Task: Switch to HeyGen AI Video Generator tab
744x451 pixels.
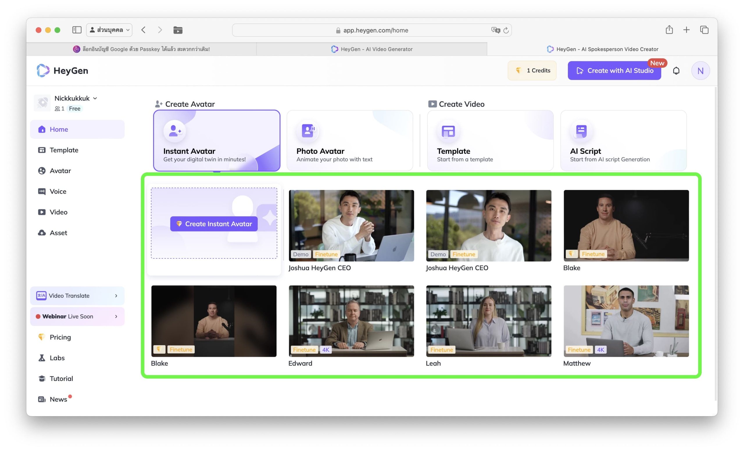Action: tap(372, 49)
